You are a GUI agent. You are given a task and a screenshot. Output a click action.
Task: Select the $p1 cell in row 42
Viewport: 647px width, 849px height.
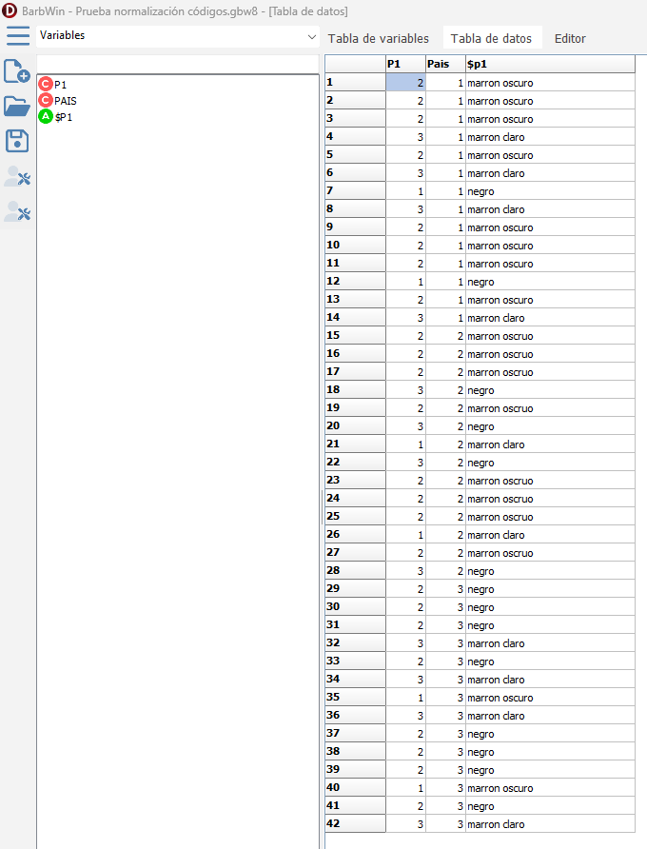(x=549, y=824)
